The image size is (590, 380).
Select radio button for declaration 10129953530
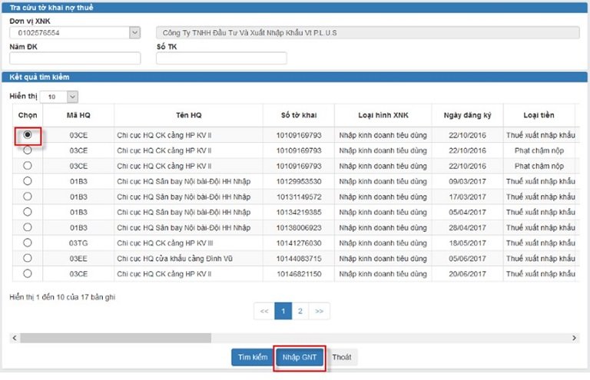click(x=28, y=180)
